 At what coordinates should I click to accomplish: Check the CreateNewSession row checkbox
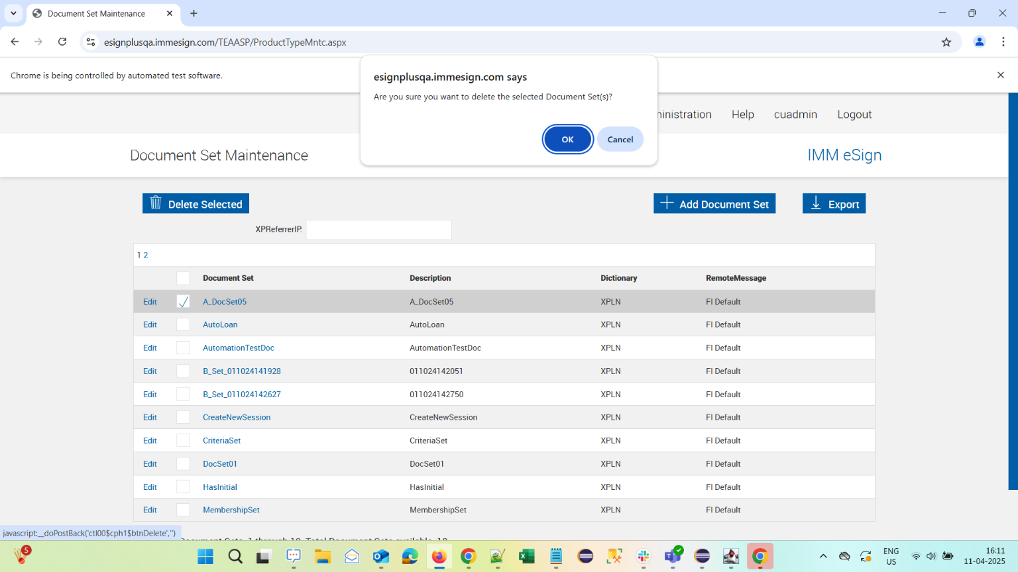(183, 417)
